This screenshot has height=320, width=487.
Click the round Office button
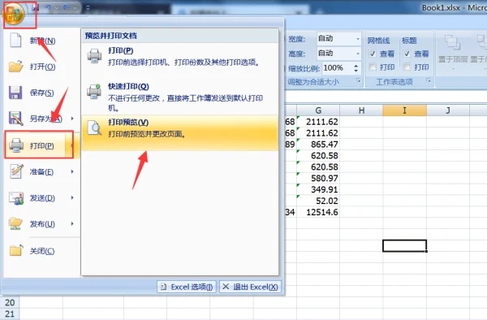(x=14, y=14)
